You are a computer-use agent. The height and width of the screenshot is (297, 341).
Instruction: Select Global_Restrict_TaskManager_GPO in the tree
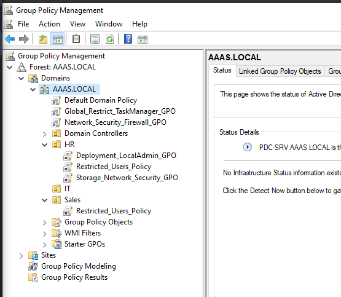pyautogui.click(x=120, y=111)
